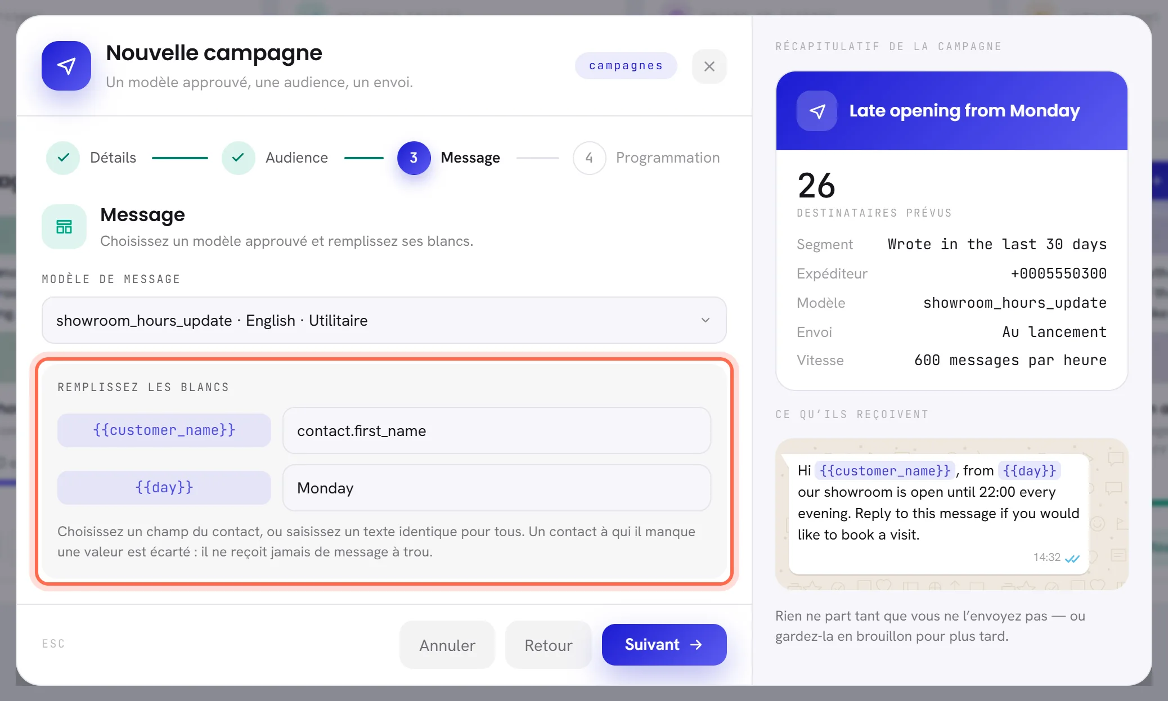Click the Retour button
Image resolution: width=1168 pixels, height=701 pixels.
point(549,645)
